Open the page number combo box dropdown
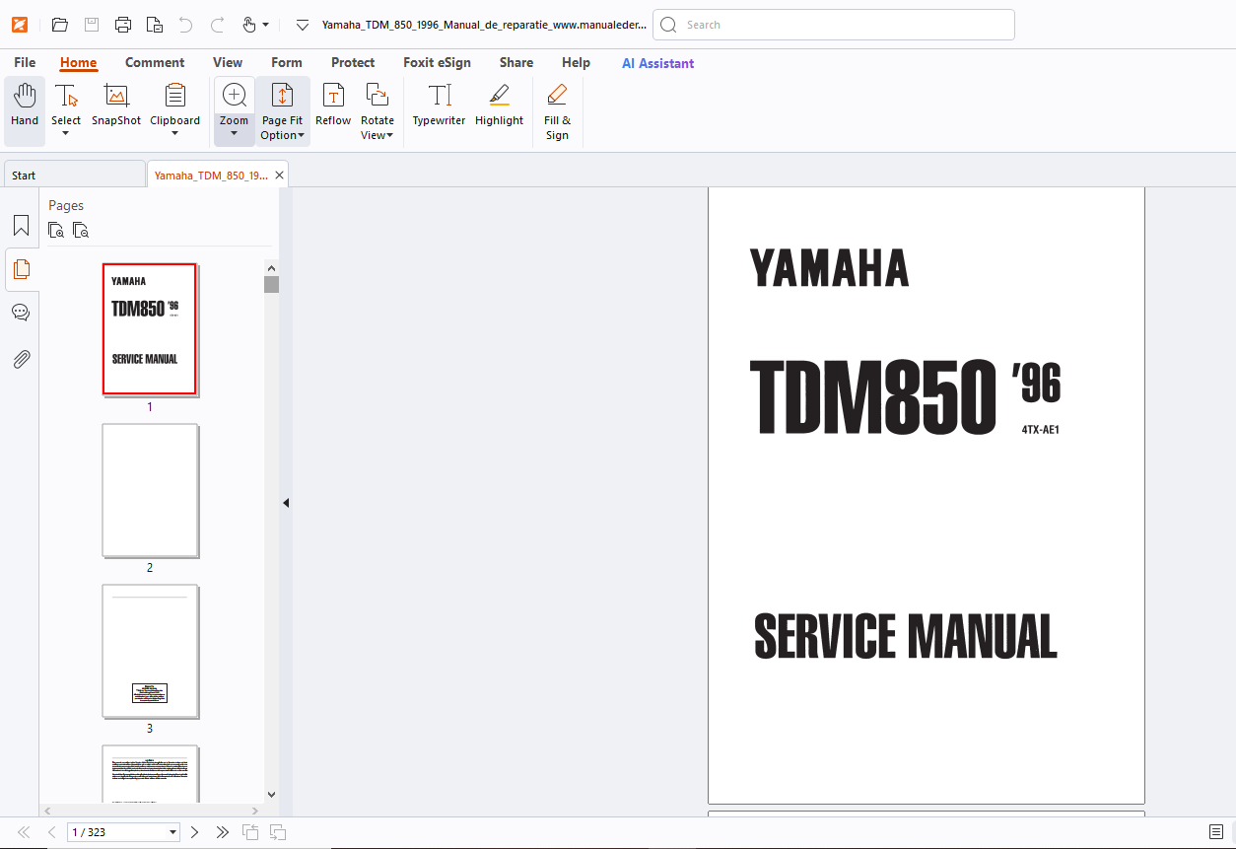Image resolution: width=1236 pixels, height=849 pixels. 173,832
